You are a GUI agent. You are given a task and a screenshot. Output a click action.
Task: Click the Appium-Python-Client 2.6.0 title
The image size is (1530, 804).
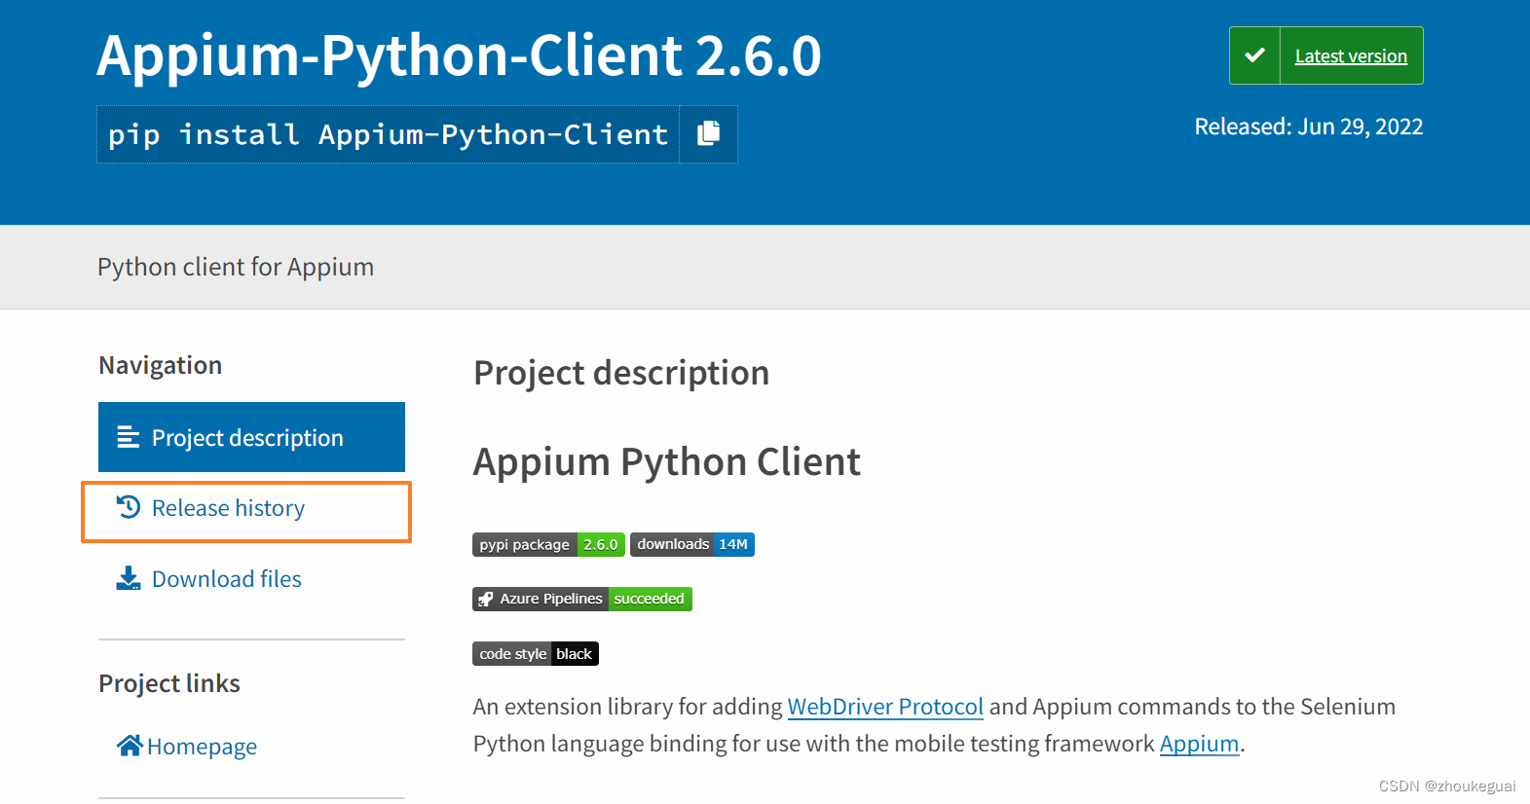(459, 55)
